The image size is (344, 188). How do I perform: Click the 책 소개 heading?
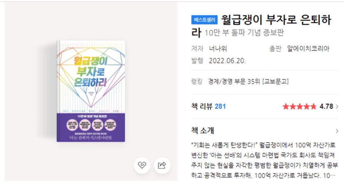[203, 131]
